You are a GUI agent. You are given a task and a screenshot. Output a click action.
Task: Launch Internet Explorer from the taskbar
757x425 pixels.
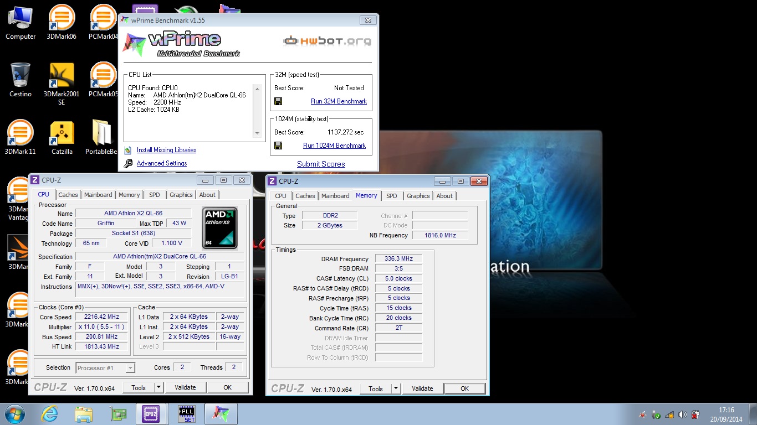coord(50,414)
